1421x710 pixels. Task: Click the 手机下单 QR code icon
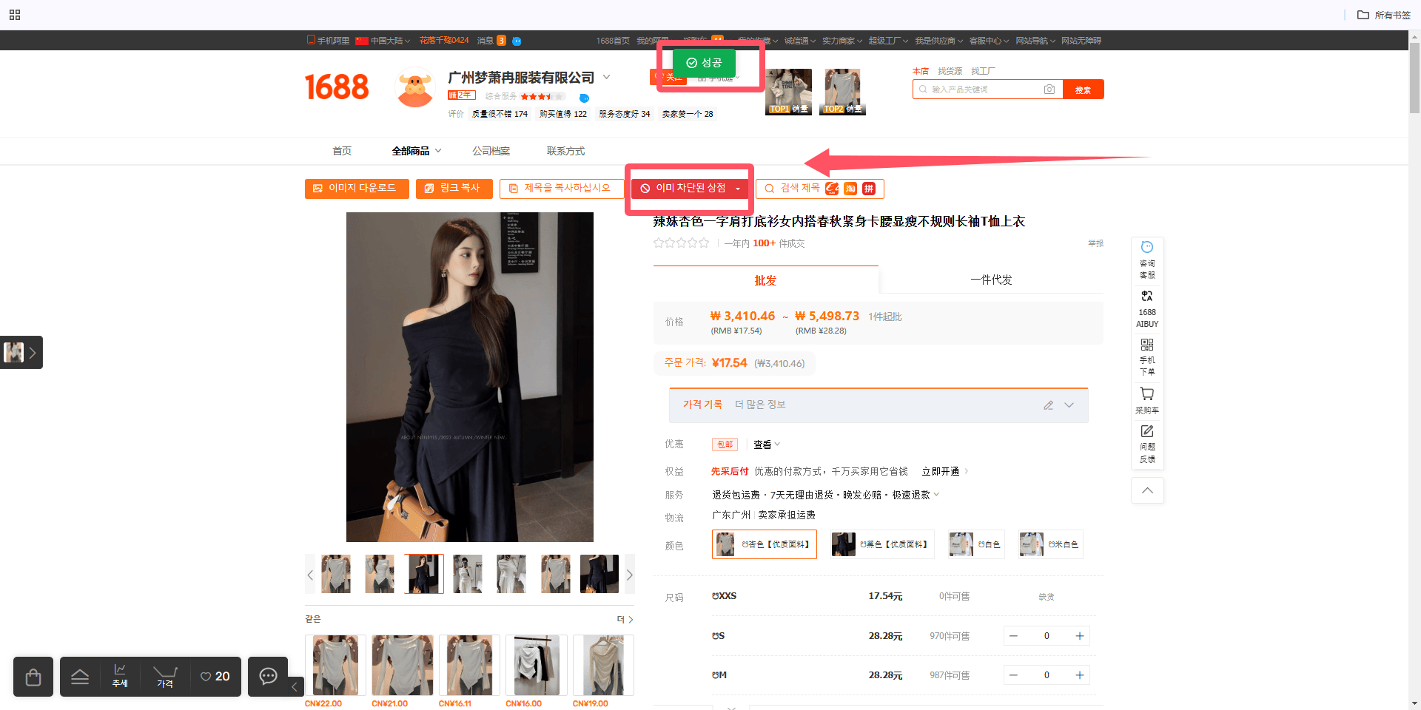coord(1147,357)
